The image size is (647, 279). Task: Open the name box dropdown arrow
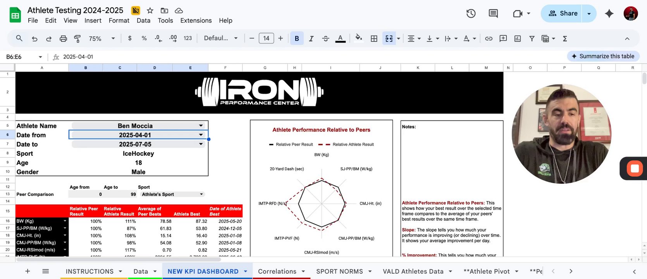[40, 57]
